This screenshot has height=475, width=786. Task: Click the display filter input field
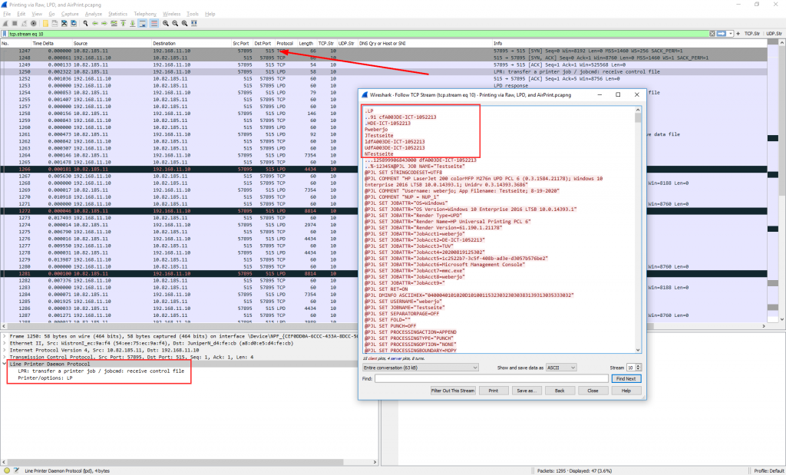tap(358, 34)
